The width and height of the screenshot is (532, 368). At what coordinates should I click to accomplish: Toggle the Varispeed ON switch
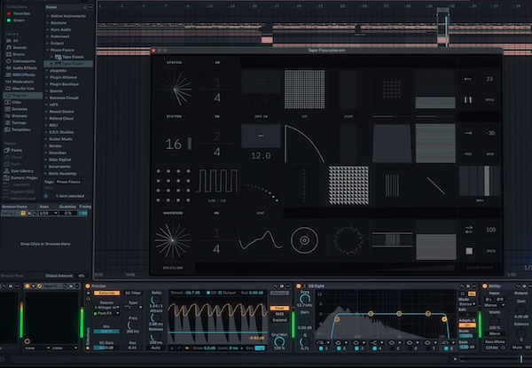click(217, 214)
